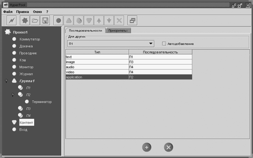Open the Правка menu

(x=23, y=12)
